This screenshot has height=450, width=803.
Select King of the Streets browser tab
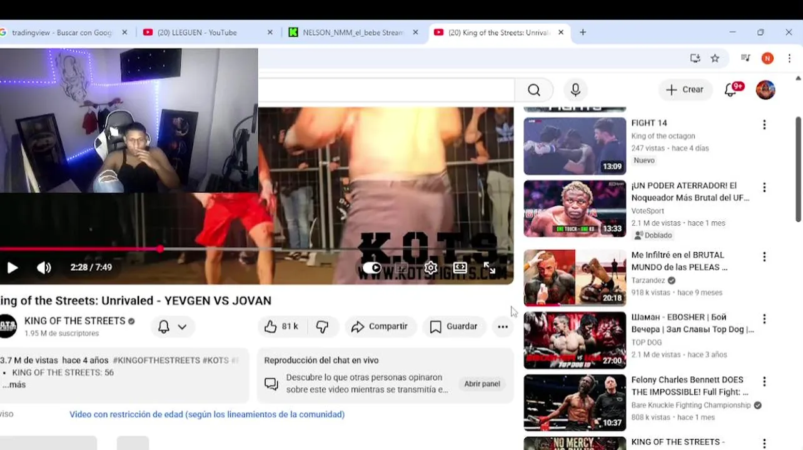[x=498, y=32]
